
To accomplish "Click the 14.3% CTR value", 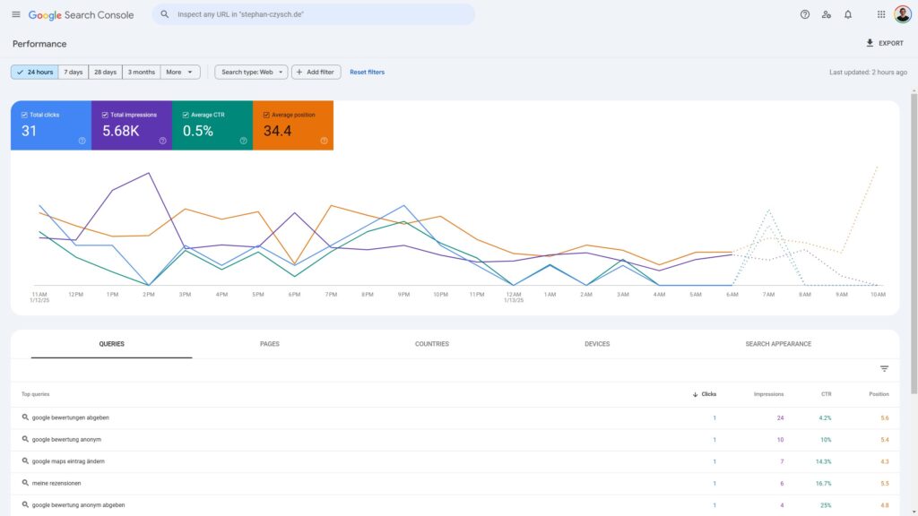I will pyautogui.click(x=823, y=461).
